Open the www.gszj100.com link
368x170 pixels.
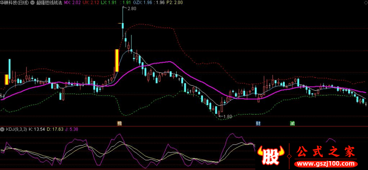(x=326, y=164)
